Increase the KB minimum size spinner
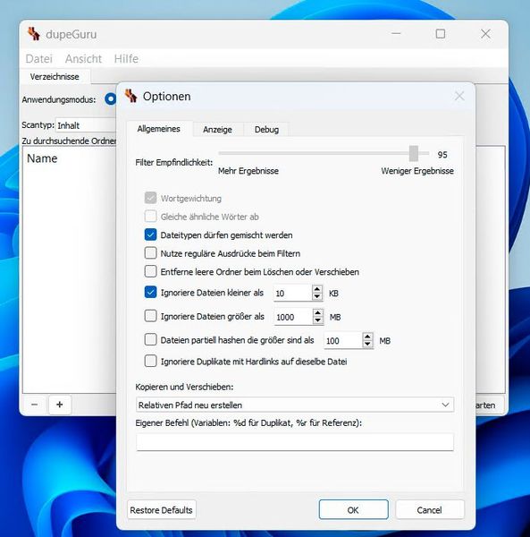530x537 pixels. (317, 289)
